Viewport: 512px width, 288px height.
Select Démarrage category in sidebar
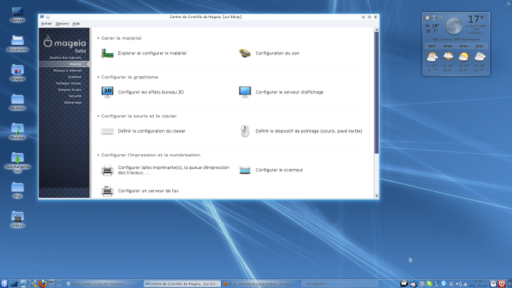(73, 102)
